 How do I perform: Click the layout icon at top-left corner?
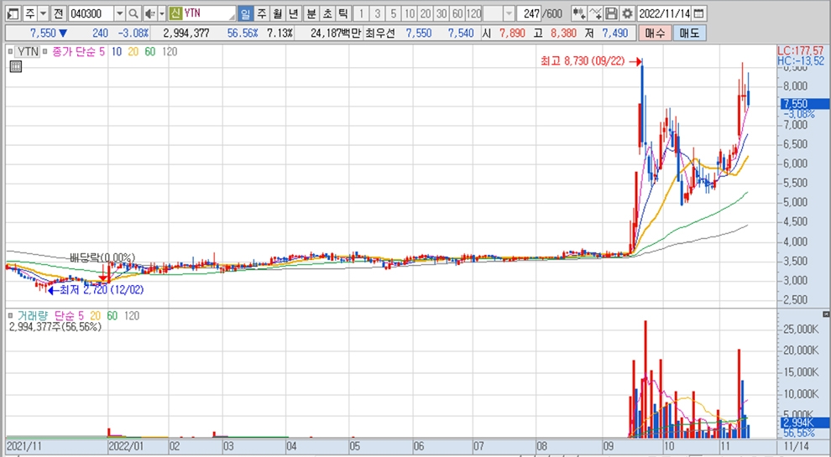pyautogui.click(x=12, y=14)
